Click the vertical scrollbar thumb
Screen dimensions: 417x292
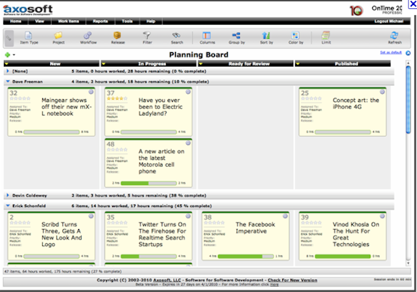pyautogui.click(x=408, y=99)
